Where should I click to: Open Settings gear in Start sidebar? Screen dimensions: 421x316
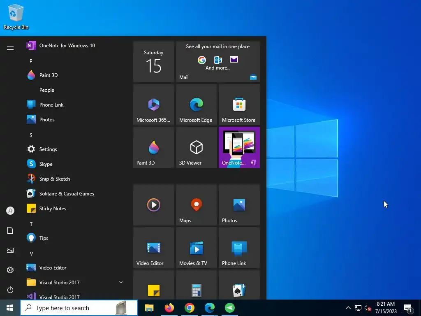click(10, 270)
